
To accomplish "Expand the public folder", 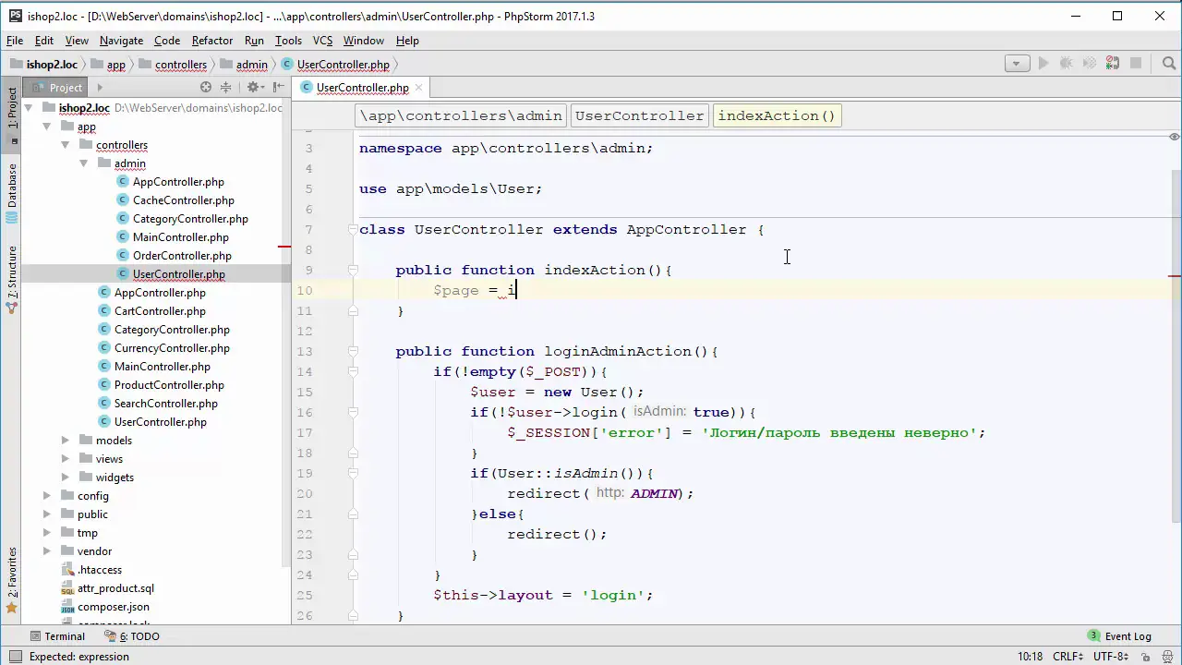I will coord(47,514).
